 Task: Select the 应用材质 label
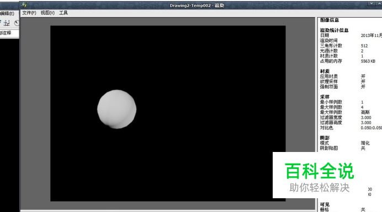tap(329, 76)
